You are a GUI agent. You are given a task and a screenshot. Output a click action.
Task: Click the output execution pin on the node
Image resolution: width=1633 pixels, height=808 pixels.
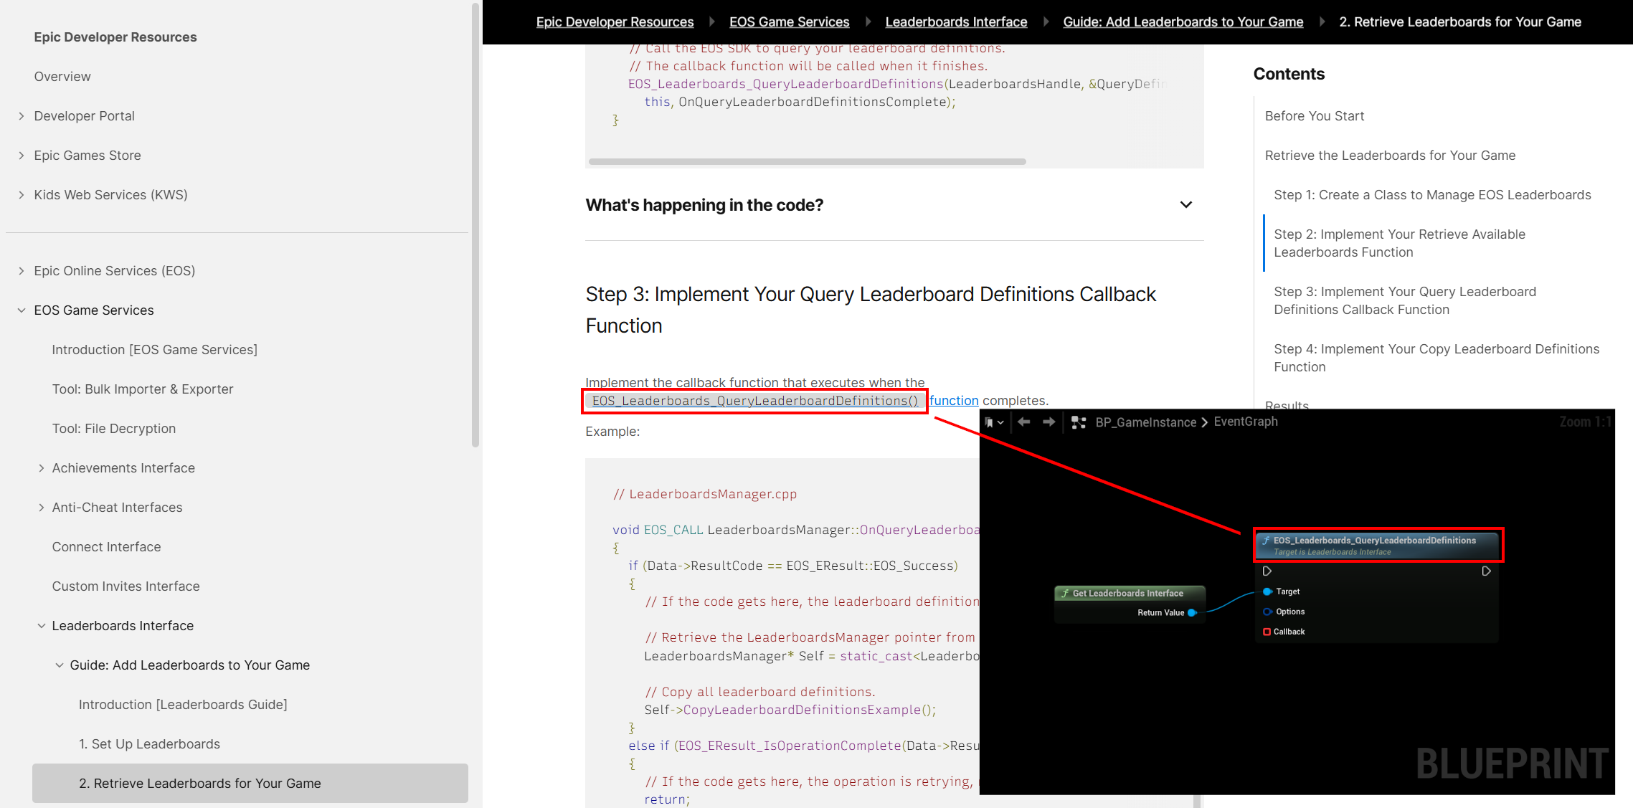(x=1486, y=571)
